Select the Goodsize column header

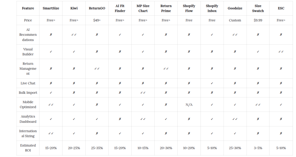235,8
